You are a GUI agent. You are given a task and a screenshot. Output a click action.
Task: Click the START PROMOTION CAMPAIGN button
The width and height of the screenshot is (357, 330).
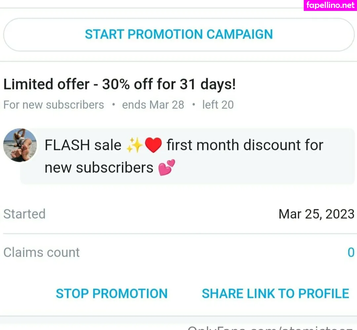pyautogui.click(x=179, y=34)
